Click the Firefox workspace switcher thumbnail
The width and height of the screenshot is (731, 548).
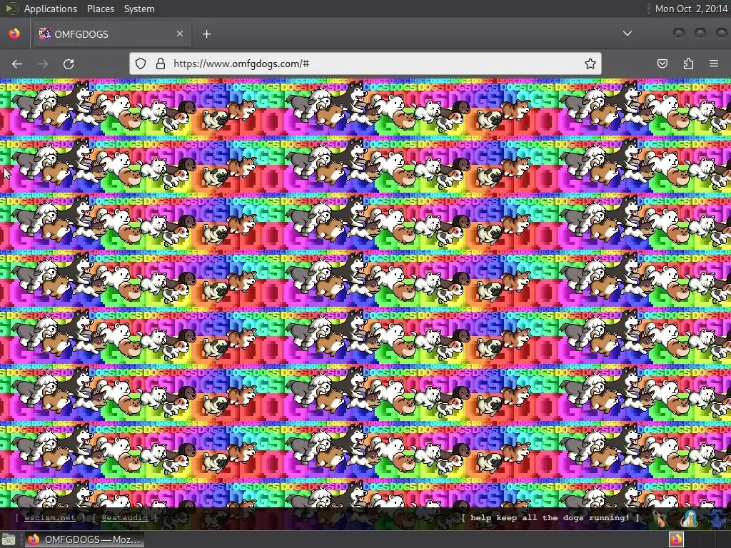(677, 539)
